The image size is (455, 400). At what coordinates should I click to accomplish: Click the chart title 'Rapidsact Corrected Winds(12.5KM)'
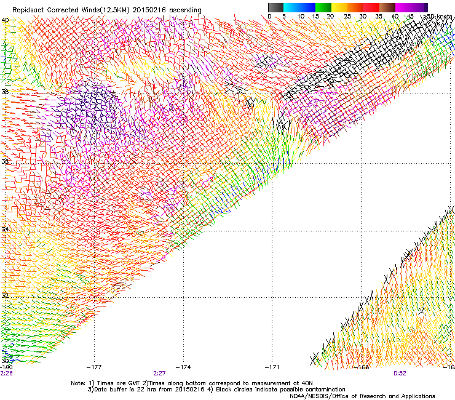(71, 10)
